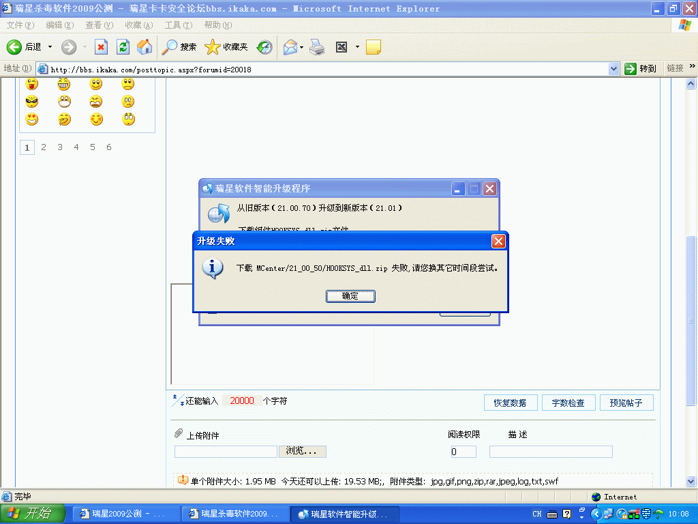Refresh the page with green arrows icon
The width and height of the screenshot is (698, 524).
point(123,47)
